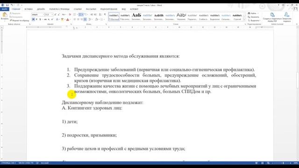Decrease the paragraph indent
The image size is (299, 168).
click(92, 14)
